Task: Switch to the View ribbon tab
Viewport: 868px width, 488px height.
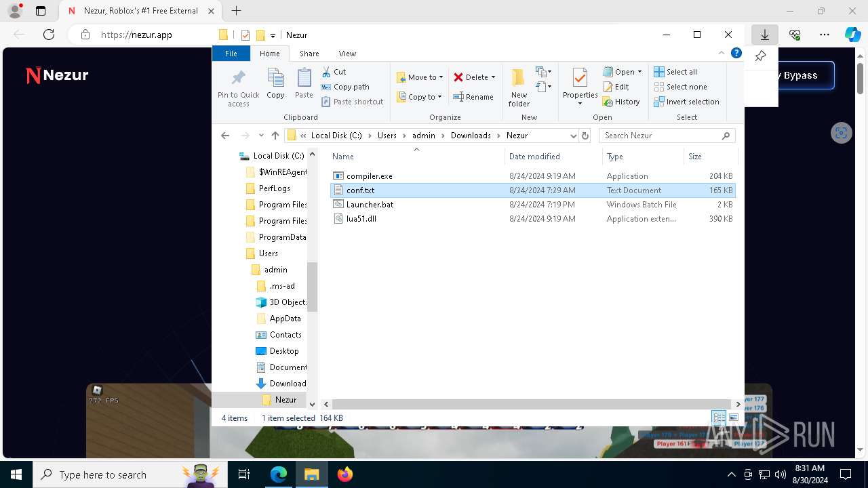Action: [347, 54]
